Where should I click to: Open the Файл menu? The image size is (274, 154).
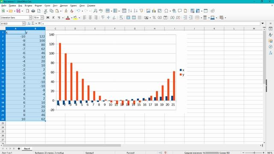[x=4, y=6]
